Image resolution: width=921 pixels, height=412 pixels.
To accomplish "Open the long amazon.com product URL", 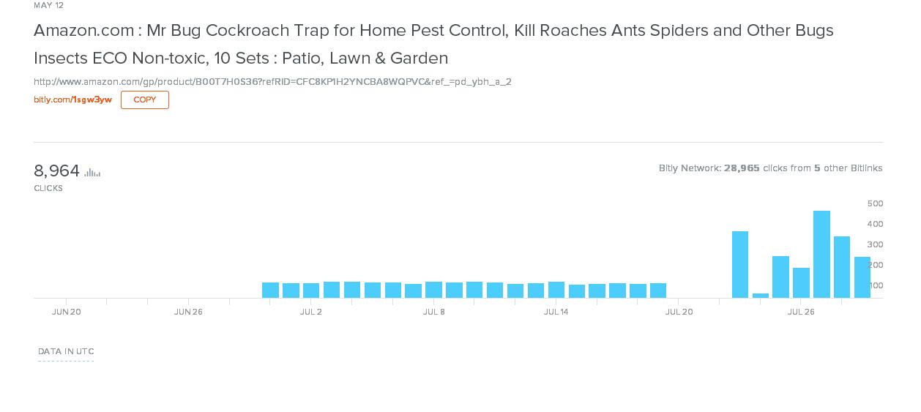I will [x=272, y=82].
